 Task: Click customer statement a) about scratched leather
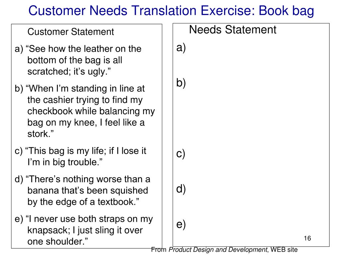[x=78, y=60]
